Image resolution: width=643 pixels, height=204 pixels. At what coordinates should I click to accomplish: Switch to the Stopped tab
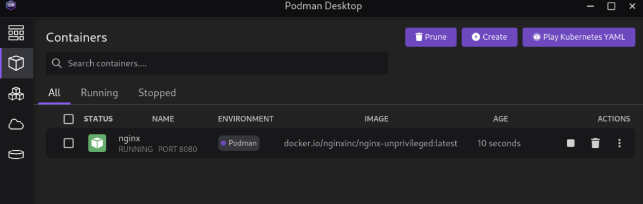157,93
